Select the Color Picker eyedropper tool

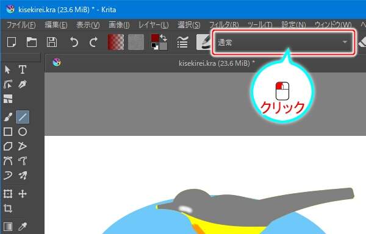point(23,226)
